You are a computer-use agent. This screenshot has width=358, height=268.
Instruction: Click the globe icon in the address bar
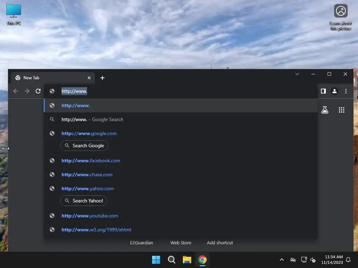52,91
